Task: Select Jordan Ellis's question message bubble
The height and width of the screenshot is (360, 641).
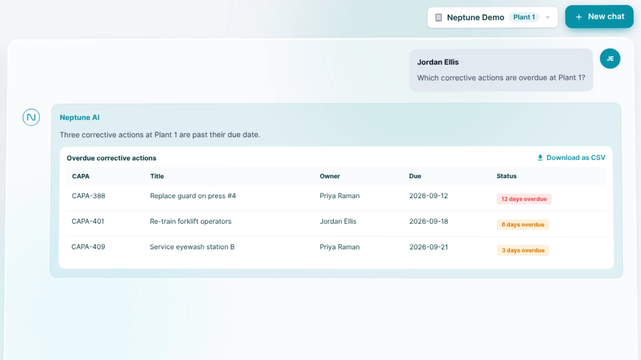Action: pyautogui.click(x=501, y=70)
